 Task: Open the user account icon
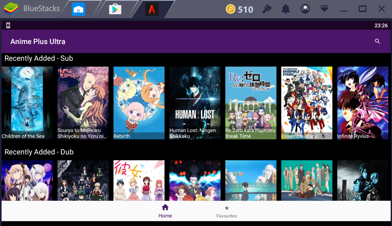click(x=305, y=9)
